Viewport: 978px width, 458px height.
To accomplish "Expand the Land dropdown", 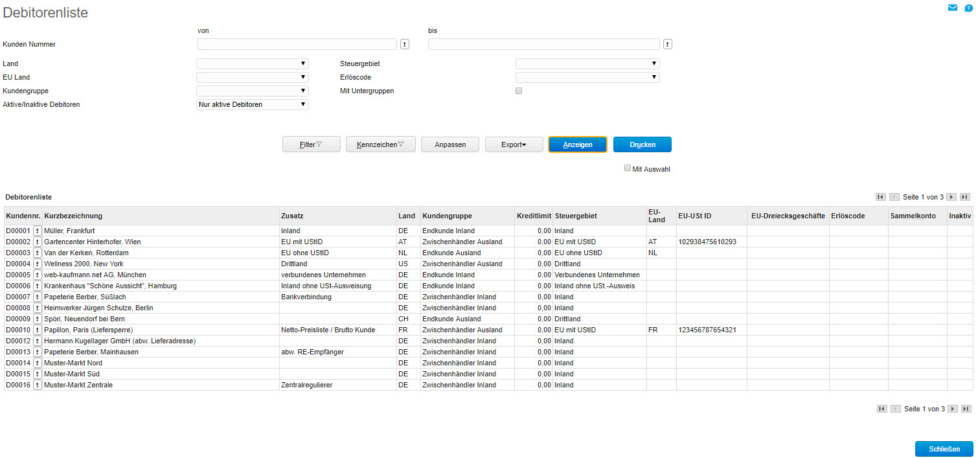I will (x=253, y=63).
